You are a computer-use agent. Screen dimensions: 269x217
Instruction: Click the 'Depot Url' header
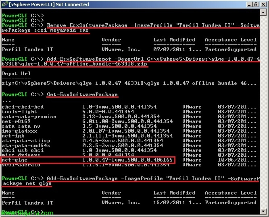(x=16, y=74)
